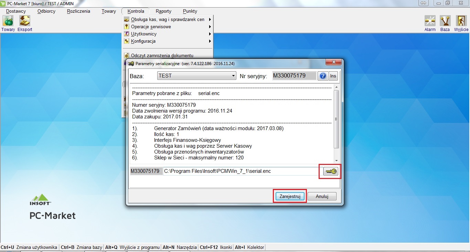Image resolution: width=470 pixels, height=252 pixels.
Task: Click the Alarm toolbar icon
Action: 430,21
